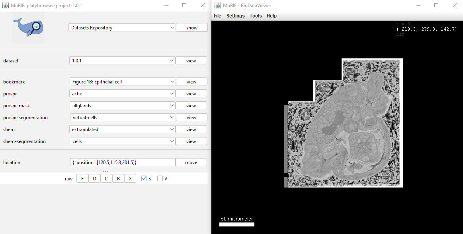The height and width of the screenshot is (234, 463).
Task: Click the show button
Action: pyautogui.click(x=192, y=28)
